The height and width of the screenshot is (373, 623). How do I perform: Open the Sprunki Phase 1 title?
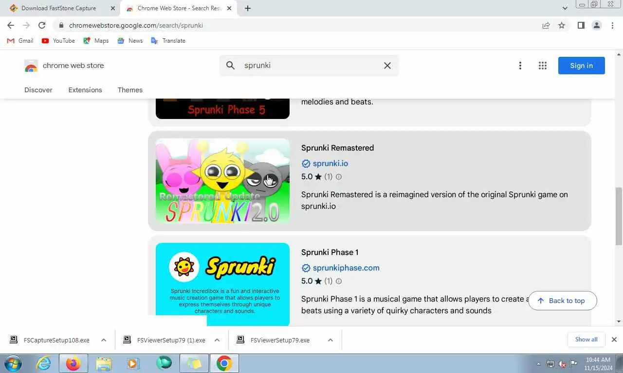click(330, 252)
